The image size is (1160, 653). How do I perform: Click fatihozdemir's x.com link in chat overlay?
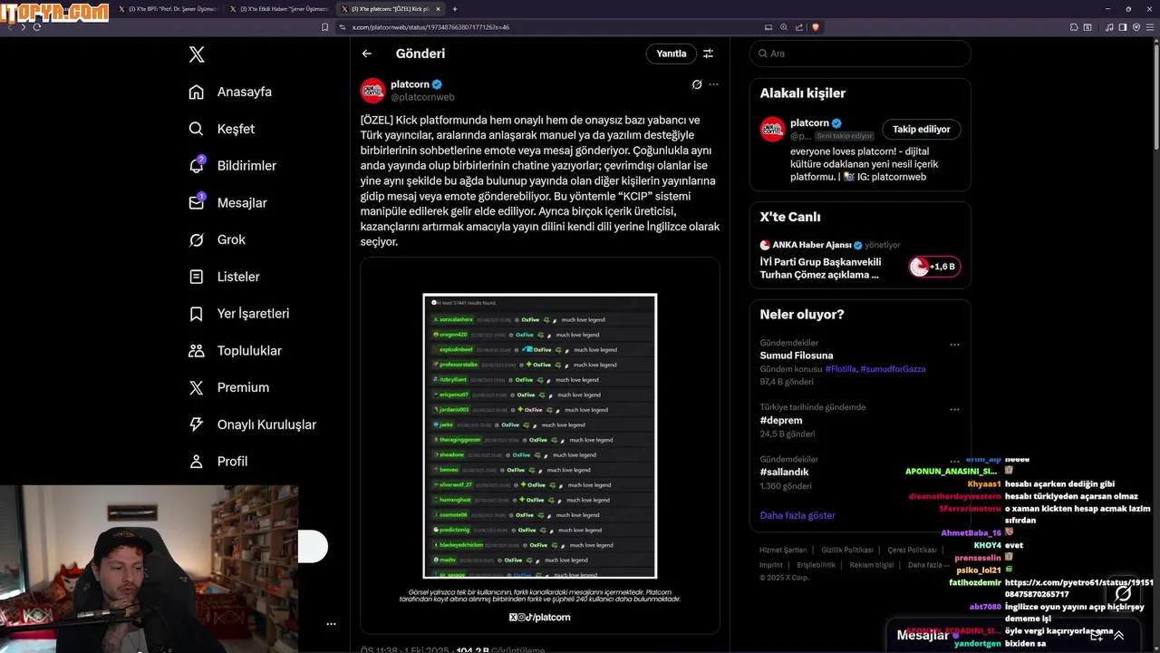pyautogui.click(x=1078, y=589)
